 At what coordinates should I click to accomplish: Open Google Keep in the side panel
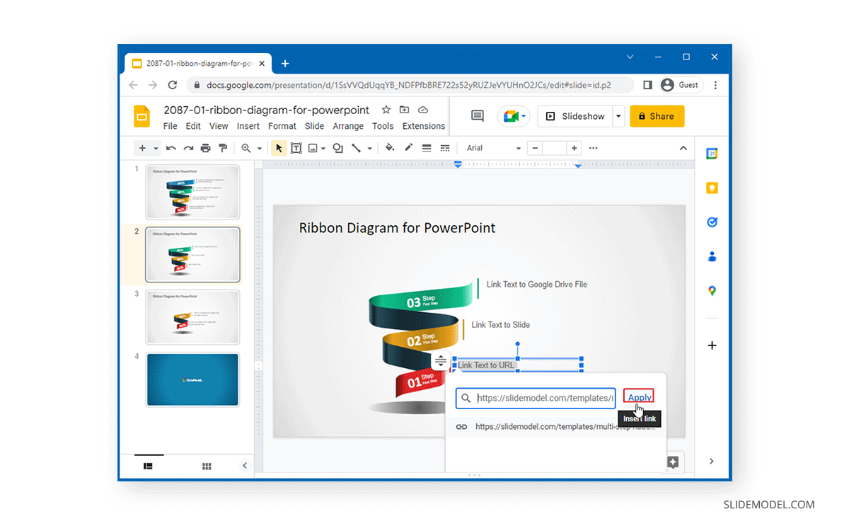712,187
